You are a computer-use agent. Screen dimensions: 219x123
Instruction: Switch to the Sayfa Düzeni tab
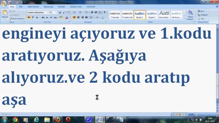coord(33,7)
